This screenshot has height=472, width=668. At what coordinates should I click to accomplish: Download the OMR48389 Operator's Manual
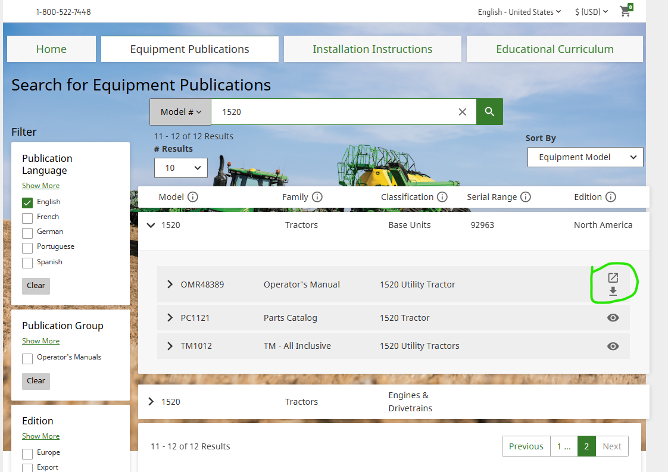tap(613, 292)
